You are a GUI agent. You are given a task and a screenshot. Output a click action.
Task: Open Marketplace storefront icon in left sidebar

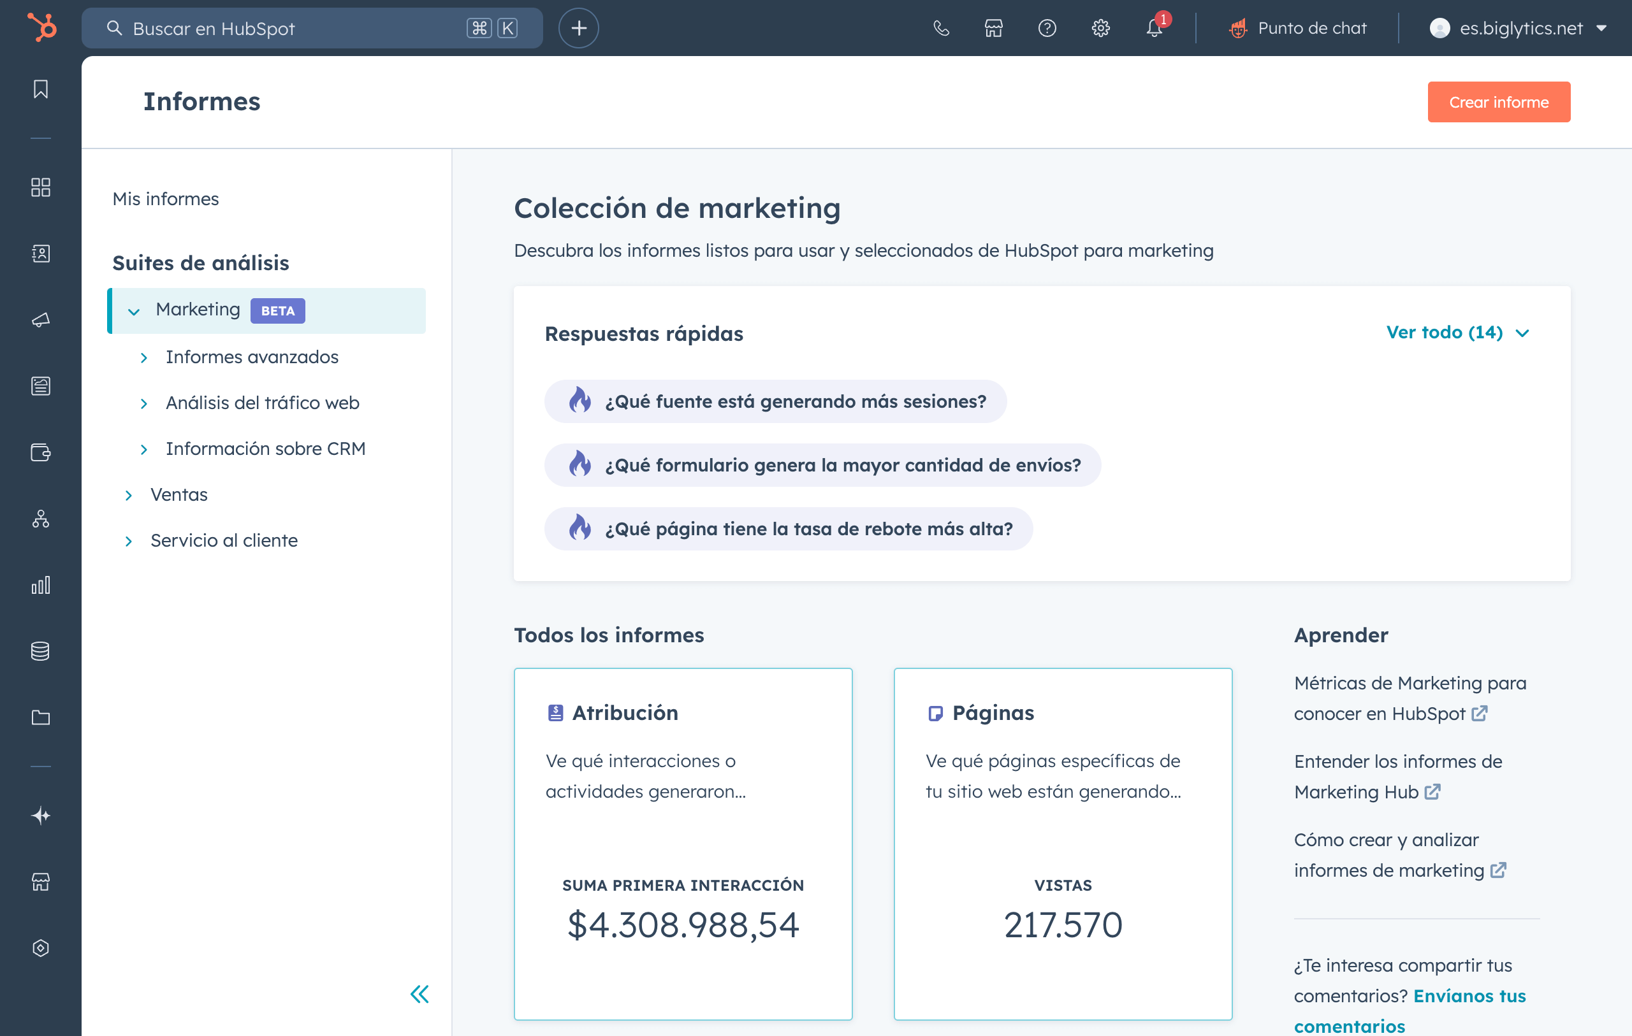41,882
